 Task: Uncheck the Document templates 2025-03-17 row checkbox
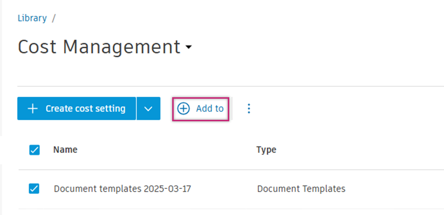pos(35,189)
